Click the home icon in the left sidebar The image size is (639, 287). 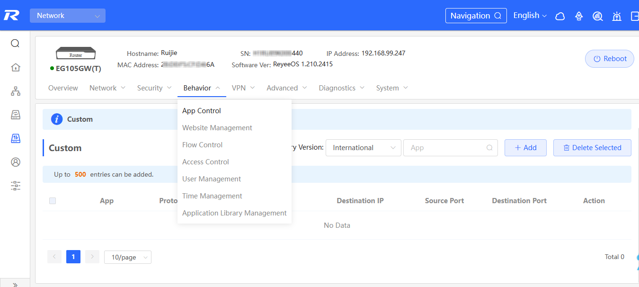(x=15, y=67)
